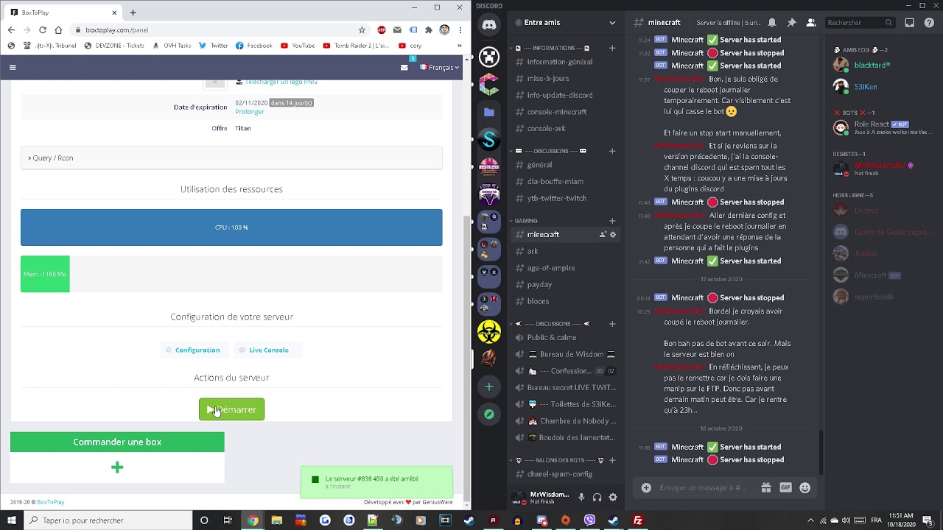
Task: Click the green Démarrer start button
Action: pyautogui.click(x=231, y=409)
